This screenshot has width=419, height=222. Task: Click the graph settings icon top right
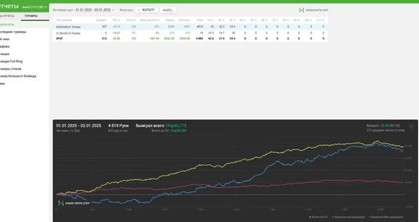point(411,126)
